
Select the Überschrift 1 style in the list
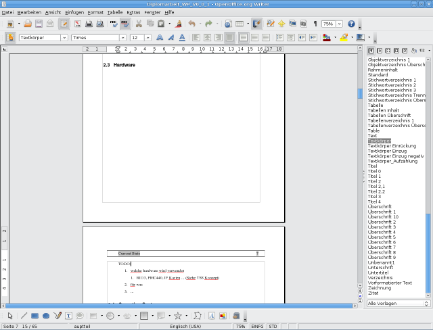coord(382,212)
